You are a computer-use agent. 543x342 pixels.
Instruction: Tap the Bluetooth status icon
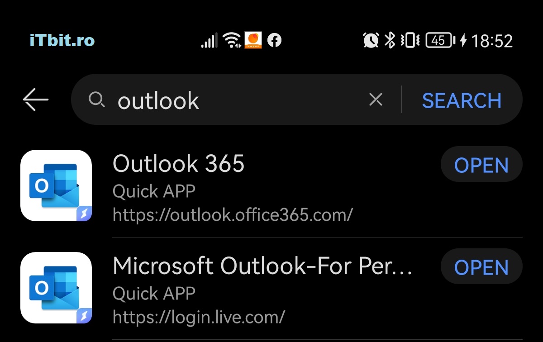[x=389, y=41]
